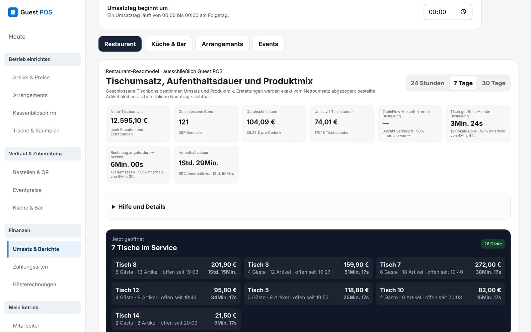The image size is (531, 332).
Task: Collapse the Betrieb einrichten sidebar section
Action: click(x=42, y=59)
